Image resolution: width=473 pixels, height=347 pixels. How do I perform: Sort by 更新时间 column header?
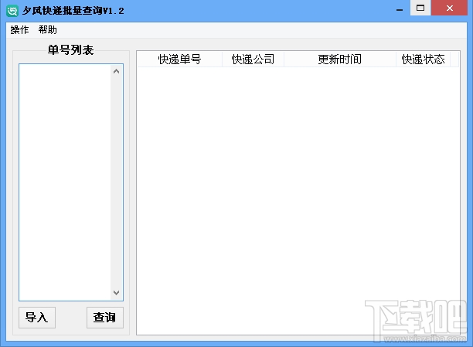pyautogui.click(x=340, y=60)
